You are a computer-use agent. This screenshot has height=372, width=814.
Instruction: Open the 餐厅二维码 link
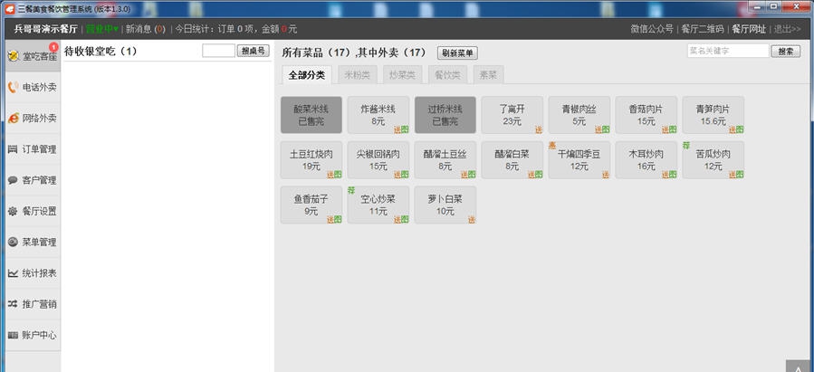tap(703, 29)
